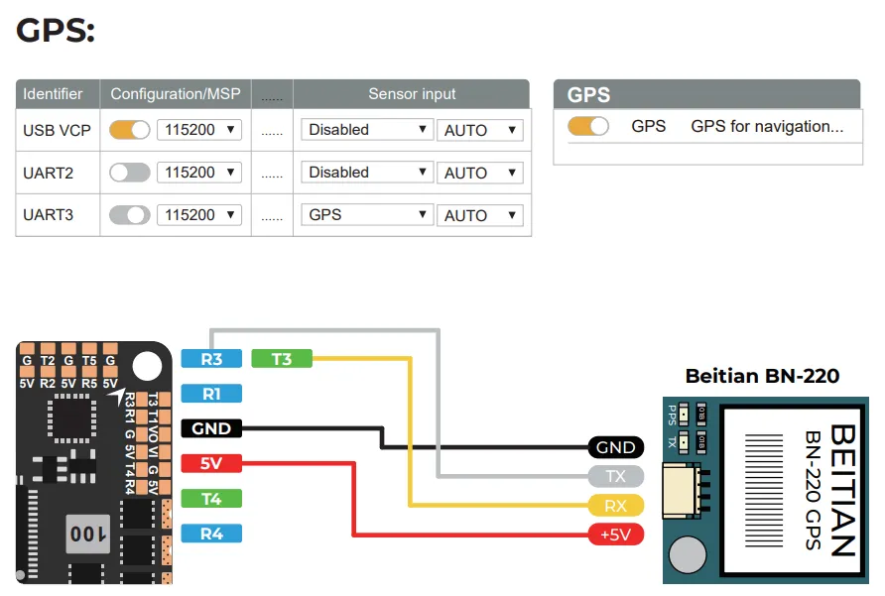
Task: Click the GND wire label on the GPS wiring
Action: click(616, 447)
